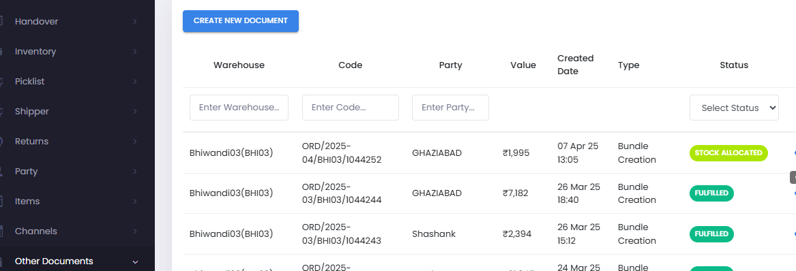Click the Create New Document button
This screenshot has height=271, width=796.
(x=241, y=21)
